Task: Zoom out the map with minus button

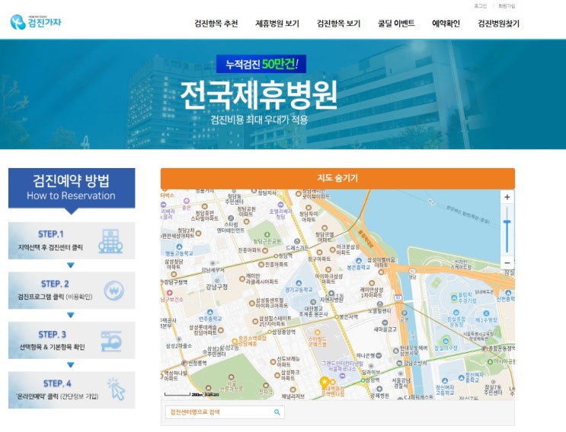Action: click(x=507, y=262)
